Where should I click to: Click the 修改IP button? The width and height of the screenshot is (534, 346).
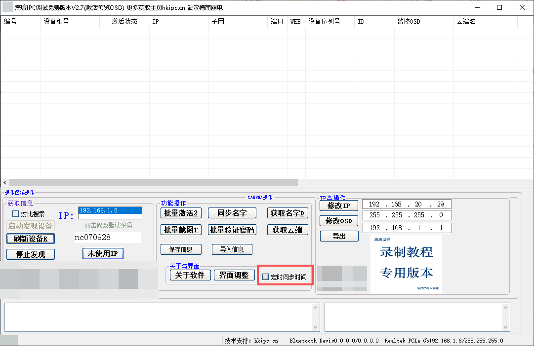(x=339, y=206)
